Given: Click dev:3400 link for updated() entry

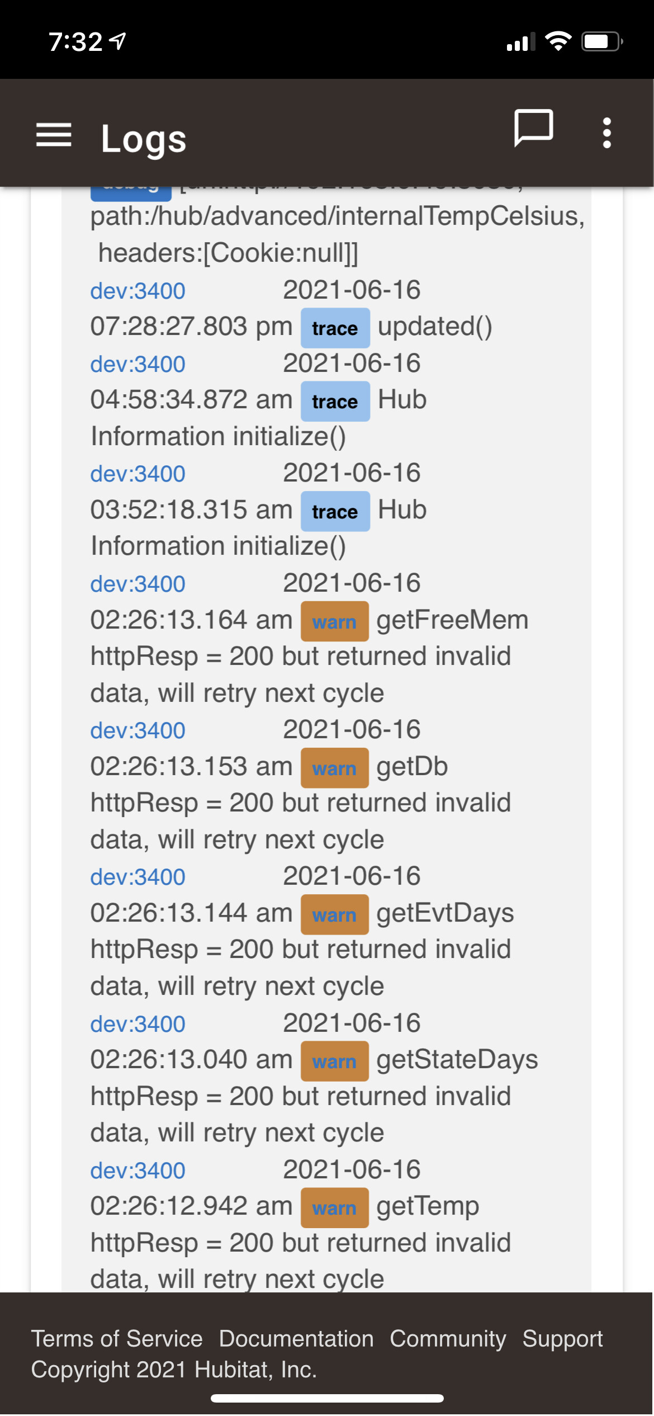Looking at the screenshot, I should pyautogui.click(x=138, y=291).
